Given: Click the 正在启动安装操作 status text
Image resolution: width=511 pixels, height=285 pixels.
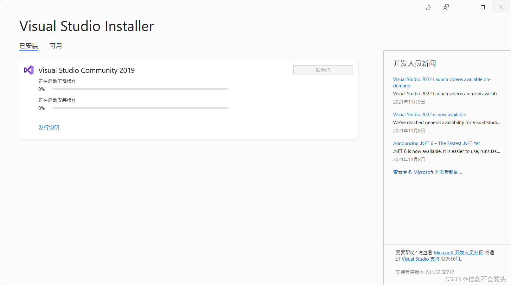Looking at the screenshot, I should (x=57, y=100).
